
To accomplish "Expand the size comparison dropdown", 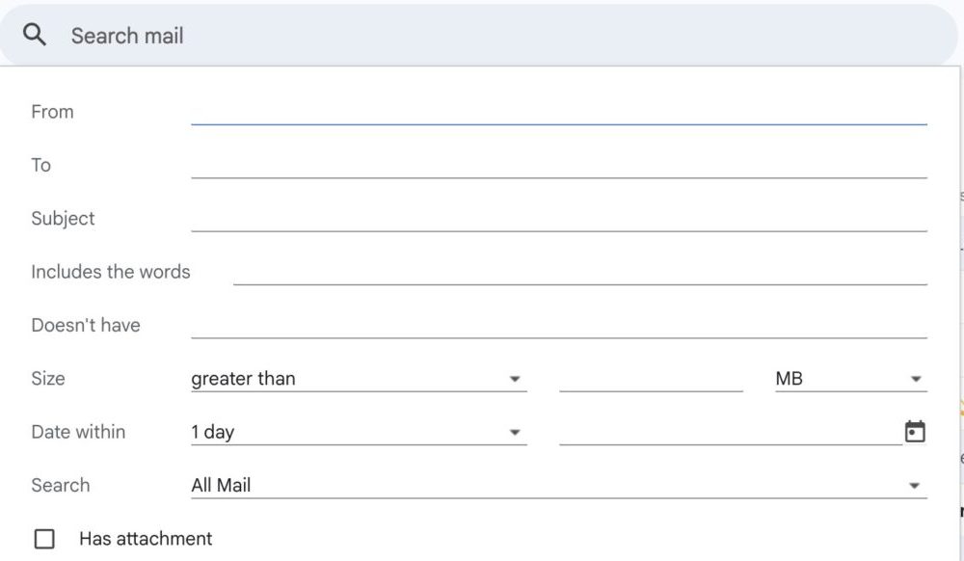I will (515, 379).
